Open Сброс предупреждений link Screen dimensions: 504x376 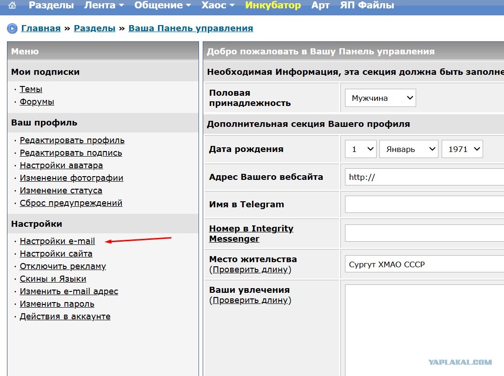point(71,203)
